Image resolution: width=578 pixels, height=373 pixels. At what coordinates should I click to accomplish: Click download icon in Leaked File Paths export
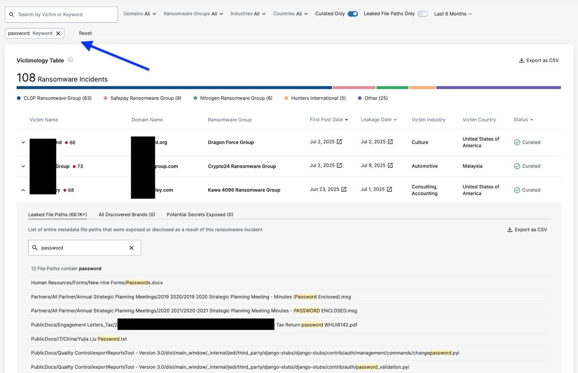(x=510, y=229)
